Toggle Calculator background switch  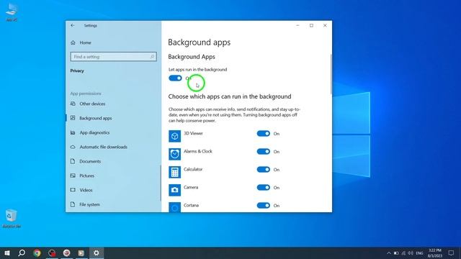(x=264, y=170)
